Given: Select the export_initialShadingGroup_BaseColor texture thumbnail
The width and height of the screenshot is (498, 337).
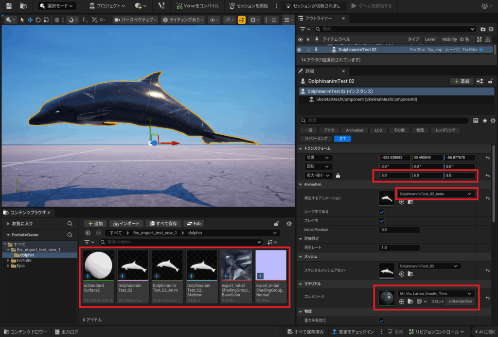Looking at the screenshot, I should tap(236, 266).
